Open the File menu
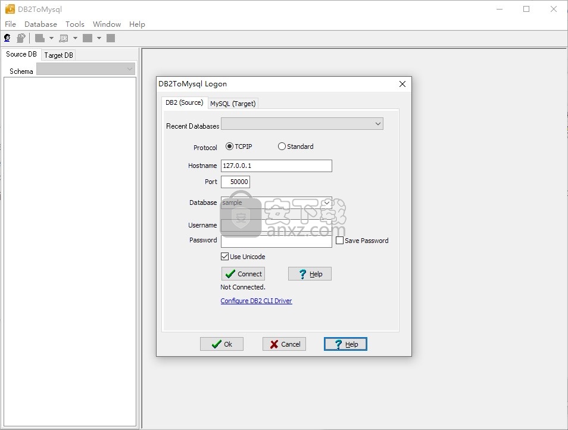This screenshot has width=568, height=430. pos(10,24)
